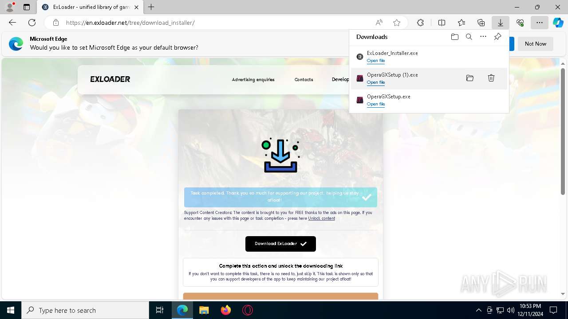The image size is (568, 319).
Task: Launch Copilot sidebar
Action: coord(558,23)
